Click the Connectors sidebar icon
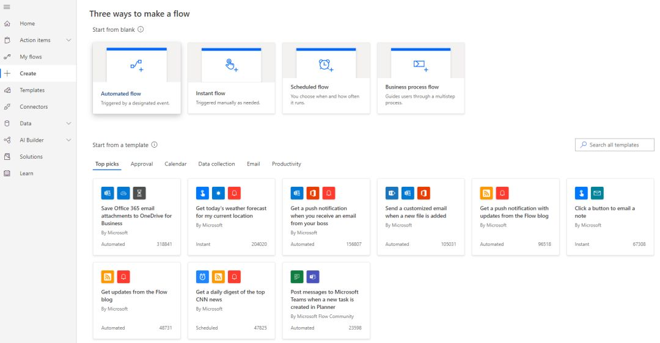This screenshot has width=660, height=343. click(x=7, y=107)
